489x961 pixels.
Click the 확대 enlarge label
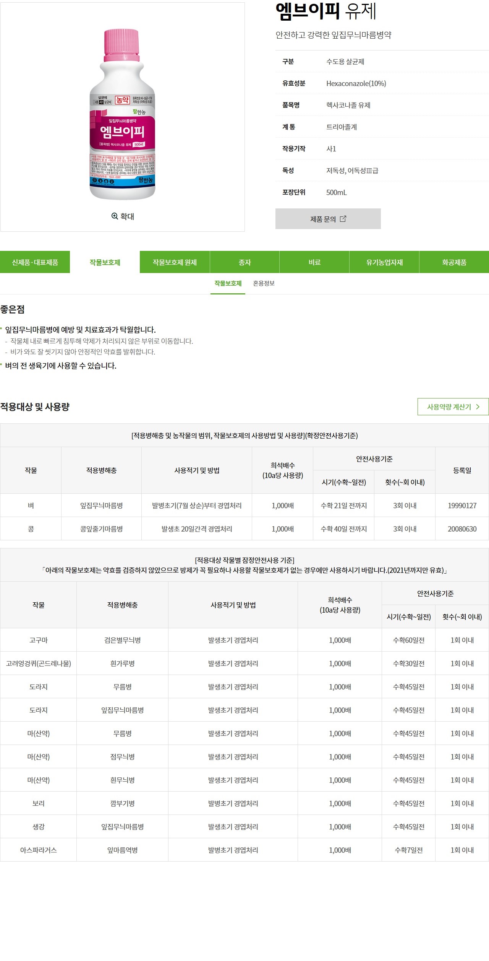(127, 216)
